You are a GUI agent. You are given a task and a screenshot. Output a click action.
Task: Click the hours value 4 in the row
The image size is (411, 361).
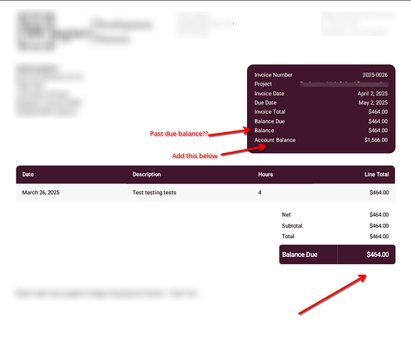[259, 193]
